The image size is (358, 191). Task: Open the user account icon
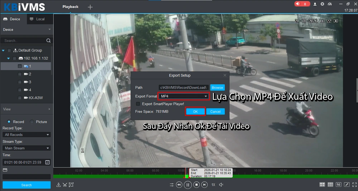pos(315,4)
